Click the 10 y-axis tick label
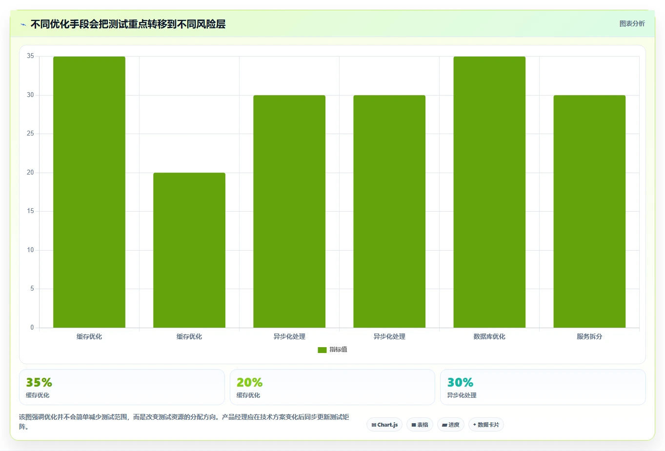 point(30,250)
